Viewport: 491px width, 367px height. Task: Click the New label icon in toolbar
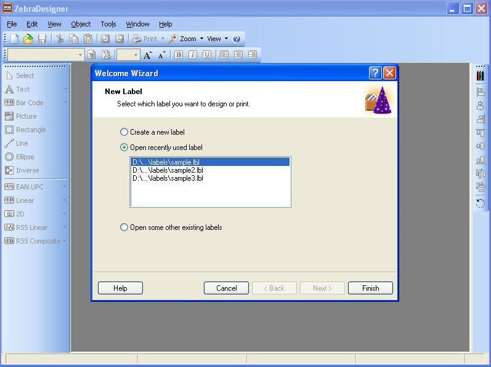coord(15,39)
